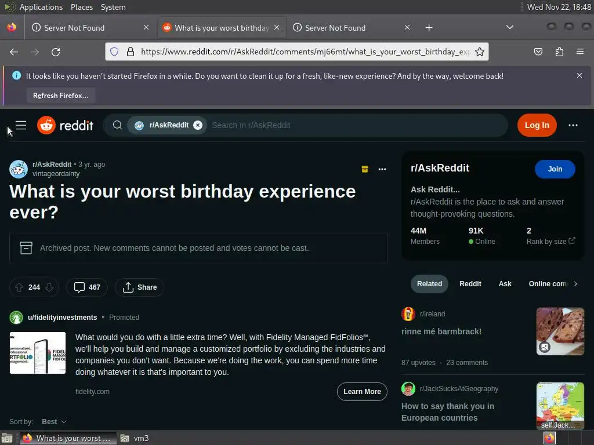Click the r/AskReddit community avatar on post

[x=19, y=169]
